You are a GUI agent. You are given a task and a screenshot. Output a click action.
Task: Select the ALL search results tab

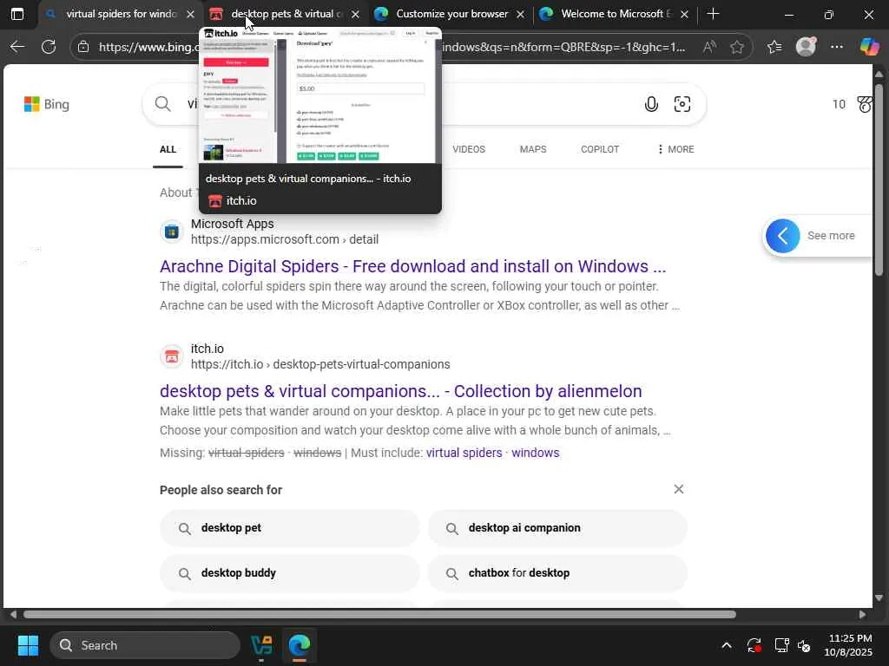[168, 149]
